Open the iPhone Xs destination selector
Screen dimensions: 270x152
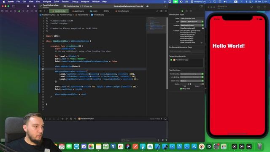coord(87,6)
